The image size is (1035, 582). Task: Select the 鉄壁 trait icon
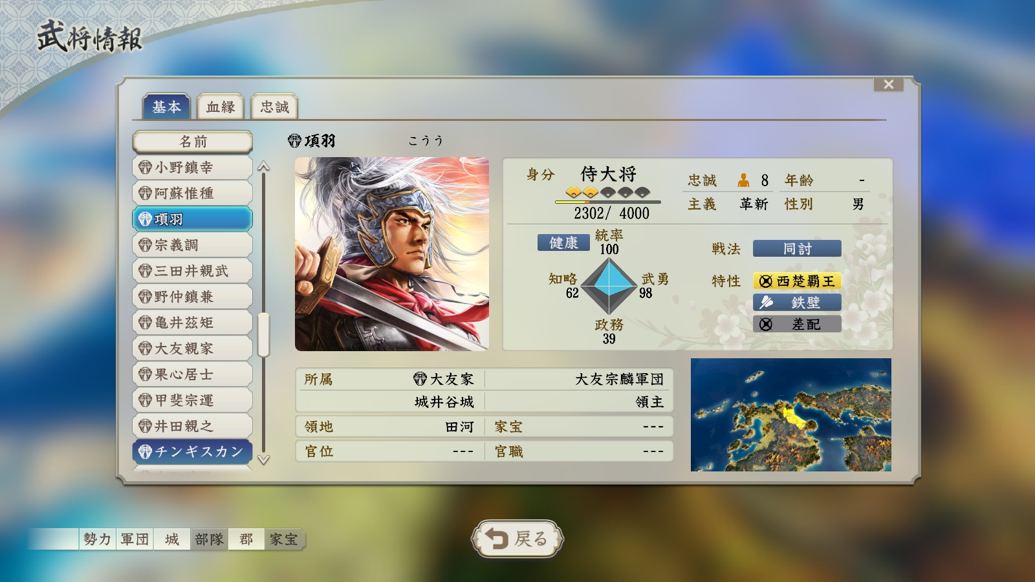(766, 302)
